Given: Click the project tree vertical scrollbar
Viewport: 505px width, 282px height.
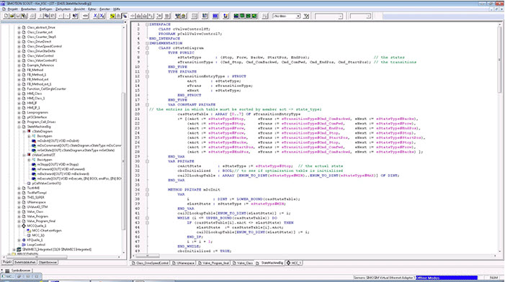Looking at the screenshot, I should 124,160.
